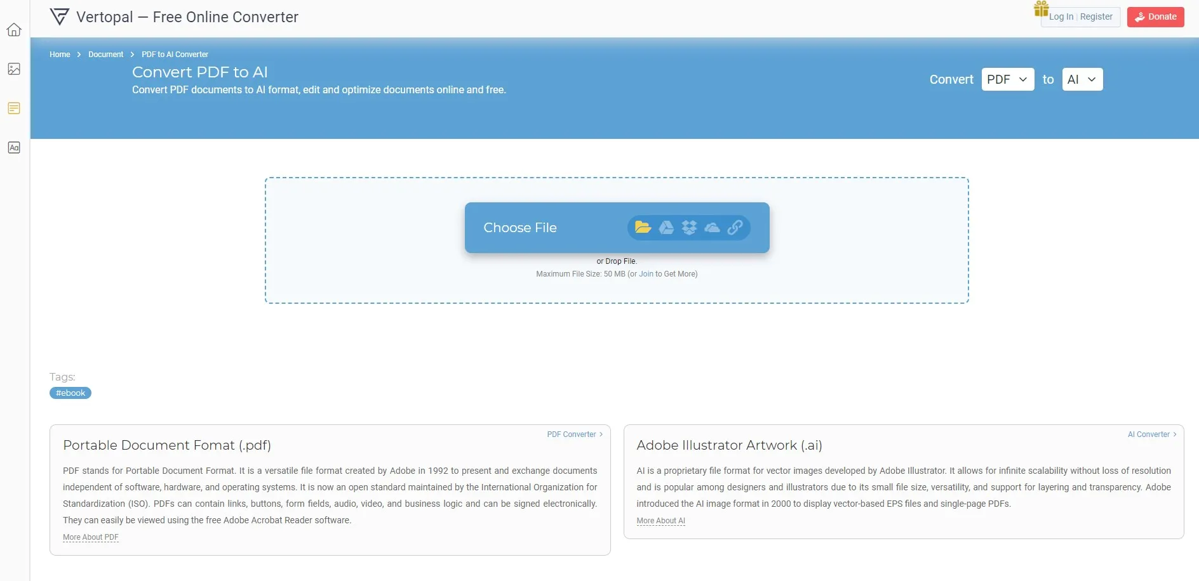Click the Vertopal — Free Online Converter title

(x=187, y=17)
